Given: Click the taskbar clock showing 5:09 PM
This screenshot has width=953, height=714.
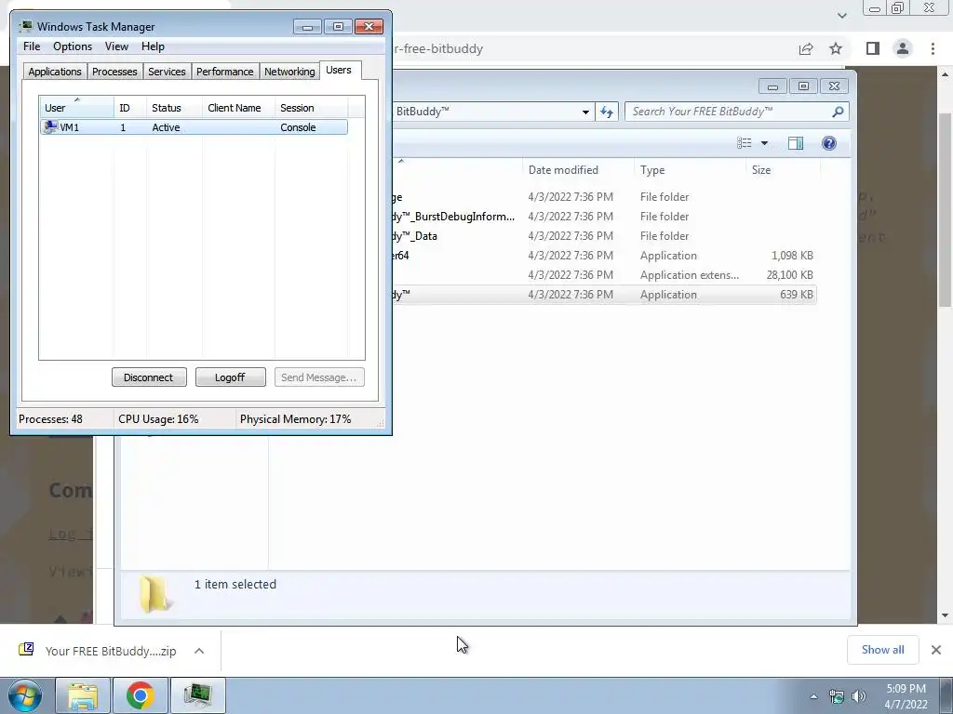Looking at the screenshot, I should click(x=906, y=696).
